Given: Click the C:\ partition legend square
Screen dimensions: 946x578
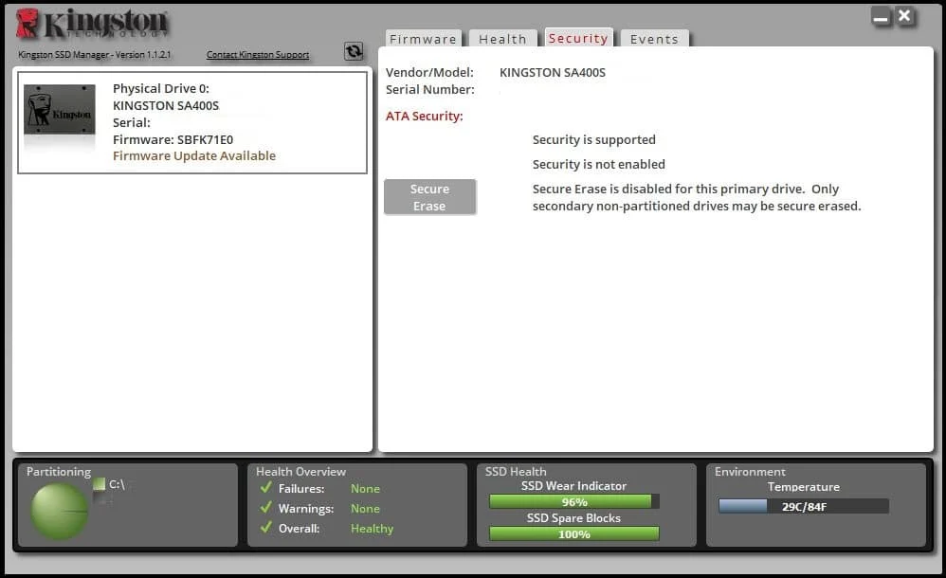Looking at the screenshot, I should coord(100,484).
